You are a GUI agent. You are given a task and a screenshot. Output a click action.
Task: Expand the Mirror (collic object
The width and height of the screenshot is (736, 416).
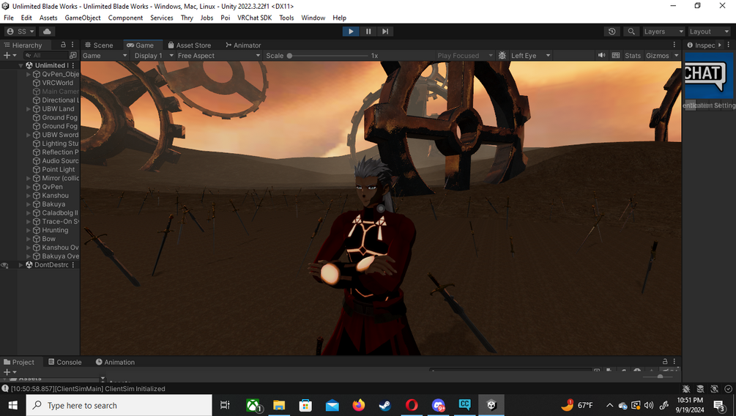[28, 179]
